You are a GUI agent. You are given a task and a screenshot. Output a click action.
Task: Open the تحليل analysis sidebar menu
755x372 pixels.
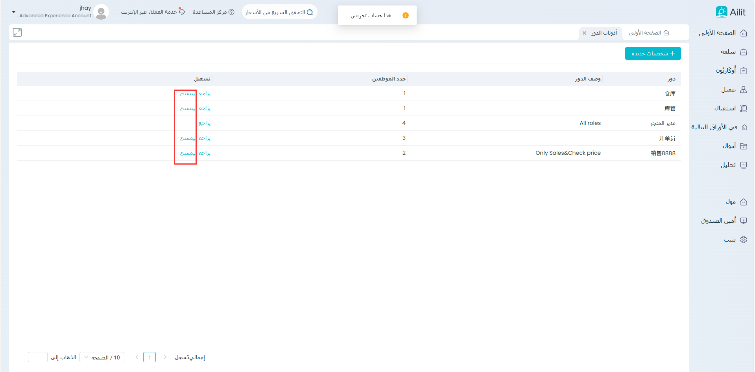(x=728, y=165)
